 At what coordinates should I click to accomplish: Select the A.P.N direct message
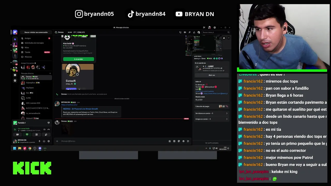pyautogui.click(x=36, y=98)
